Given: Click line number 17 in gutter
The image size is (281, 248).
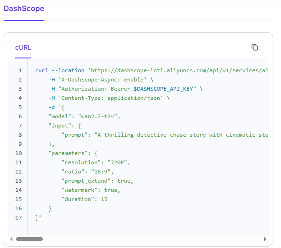Looking at the screenshot, I should coord(19,218).
